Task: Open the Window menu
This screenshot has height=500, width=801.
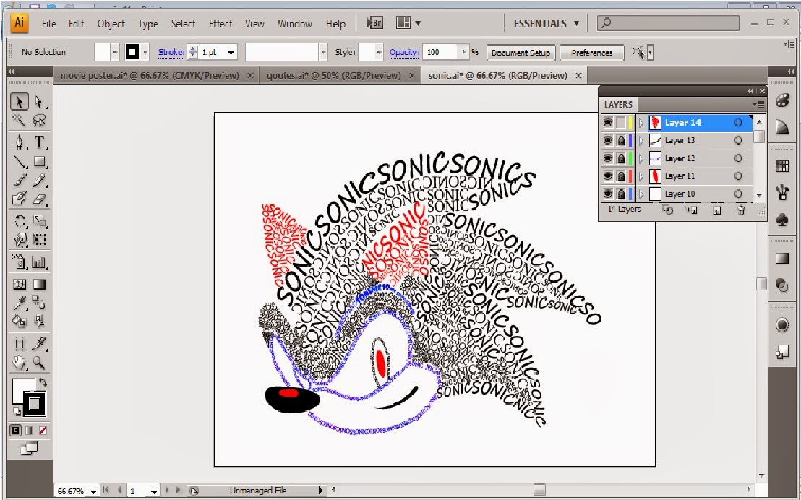Action: tap(295, 24)
